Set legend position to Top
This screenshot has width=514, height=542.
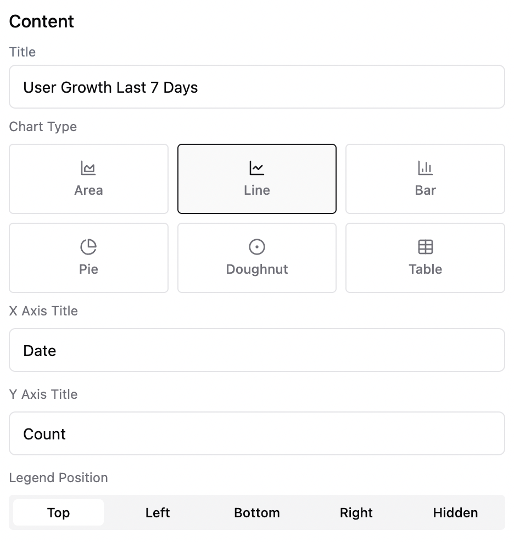click(58, 512)
